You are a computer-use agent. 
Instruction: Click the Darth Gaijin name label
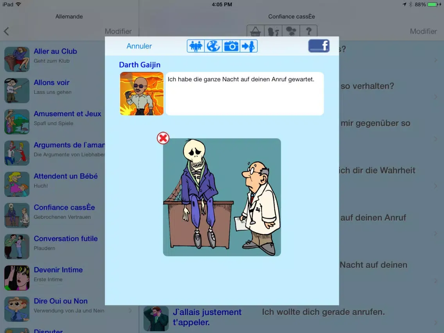click(x=140, y=65)
